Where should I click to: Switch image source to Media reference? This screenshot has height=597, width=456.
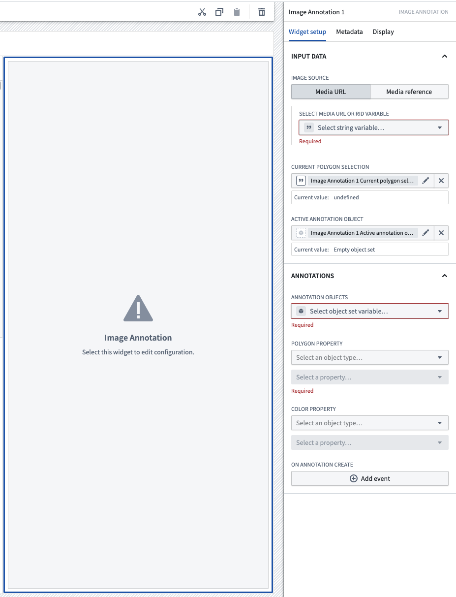click(409, 92)
